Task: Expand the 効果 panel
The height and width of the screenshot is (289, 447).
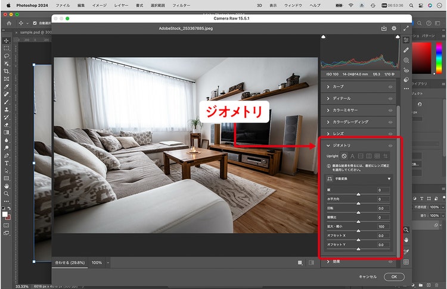Action: (x=328, y=262)
